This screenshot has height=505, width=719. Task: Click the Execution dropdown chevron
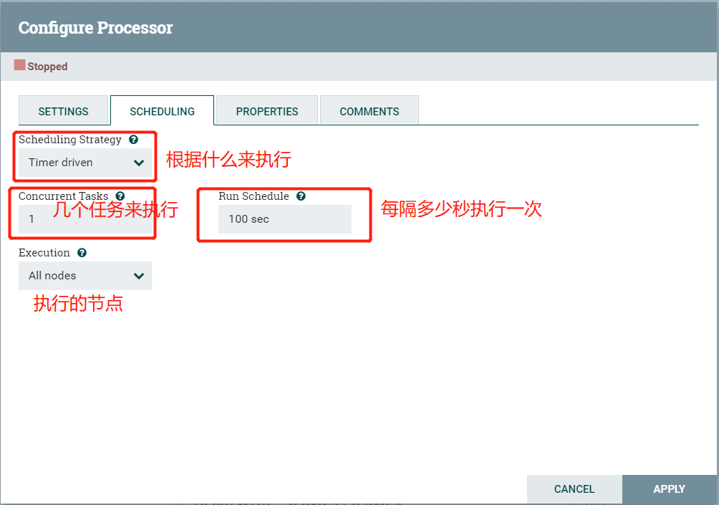click(x=139, y=276)
